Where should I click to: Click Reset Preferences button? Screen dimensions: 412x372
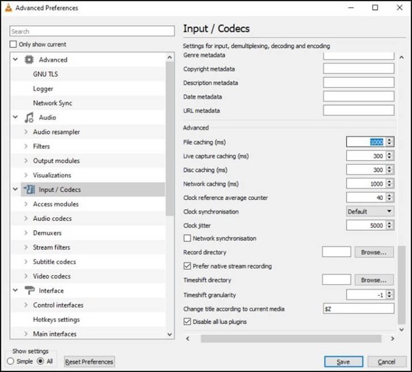point(89,361)
